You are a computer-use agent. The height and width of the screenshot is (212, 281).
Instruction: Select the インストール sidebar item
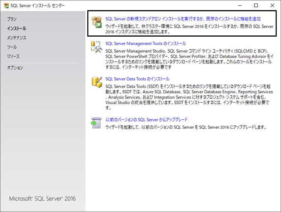tap(17, 28)
